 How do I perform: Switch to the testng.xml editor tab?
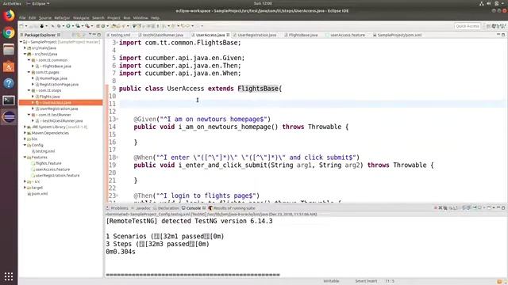point(120,35)
